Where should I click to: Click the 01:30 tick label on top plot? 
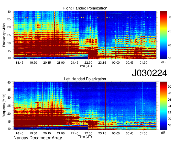pos(143,63)
